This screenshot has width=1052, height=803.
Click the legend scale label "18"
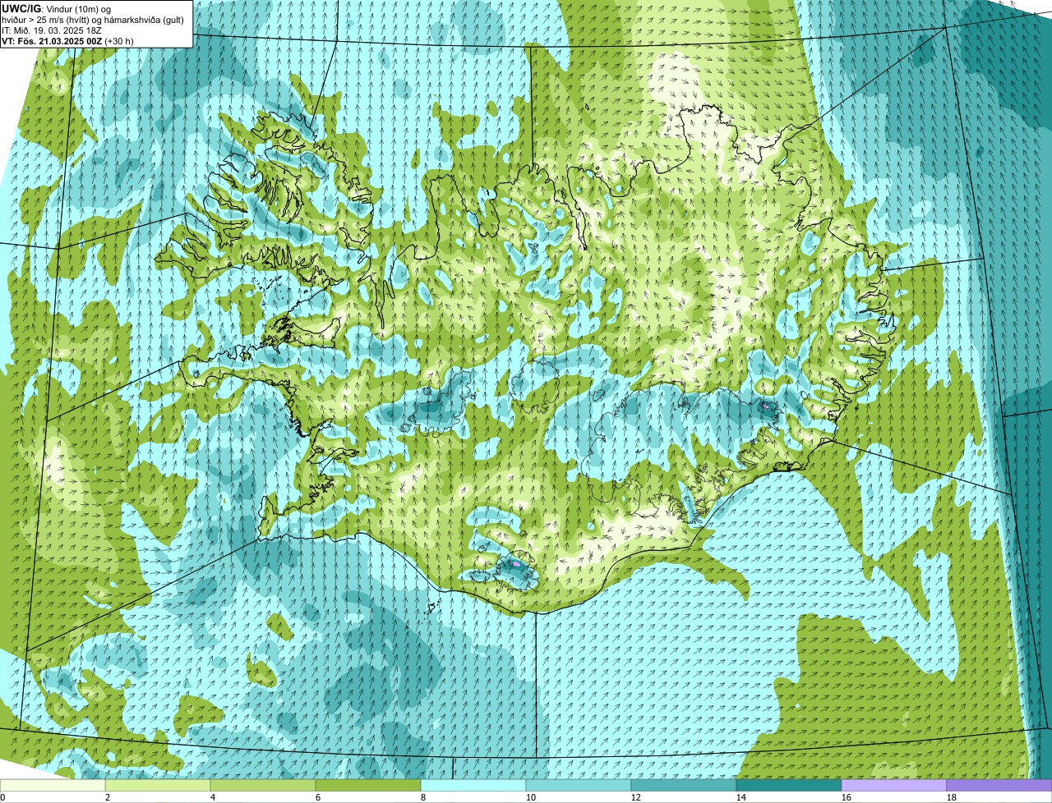click(952, 797)
